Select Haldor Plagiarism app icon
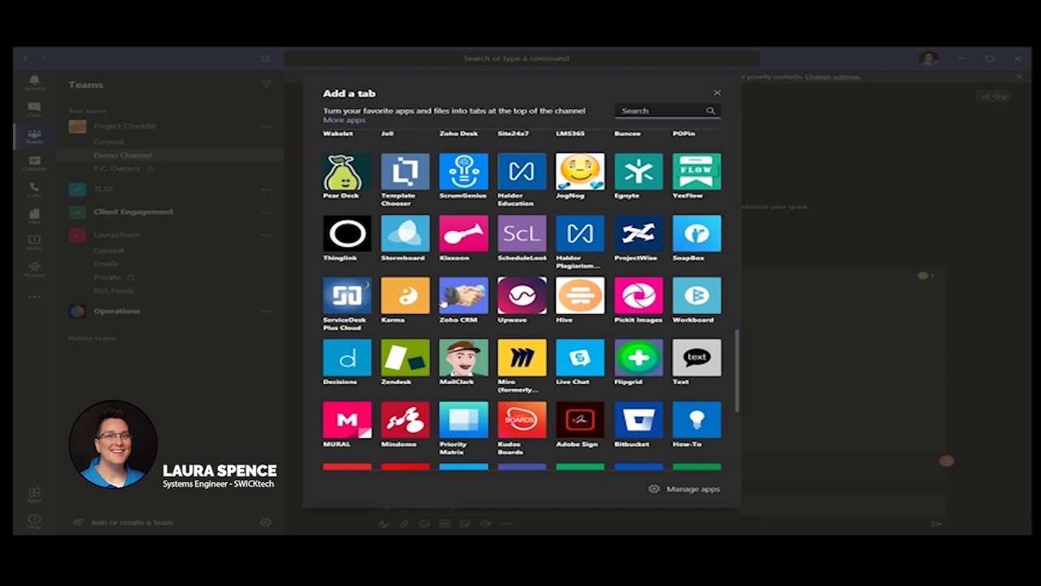1041x586 pixels. (x=580, y=234)
